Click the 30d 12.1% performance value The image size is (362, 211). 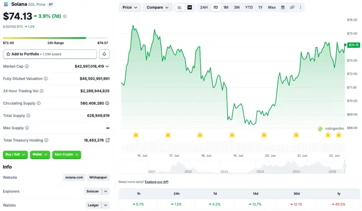(296, 204)
